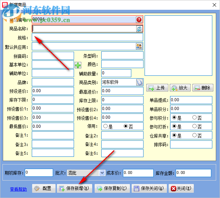The width and height of the screenshot is (220, 198).
Task: Click the red help icon beside 商品编号
Action: click(139, 20)
